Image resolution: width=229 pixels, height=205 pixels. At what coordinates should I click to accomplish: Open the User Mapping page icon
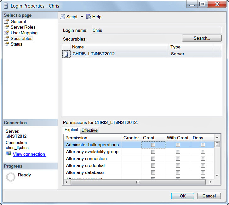(x=7, y=33)
